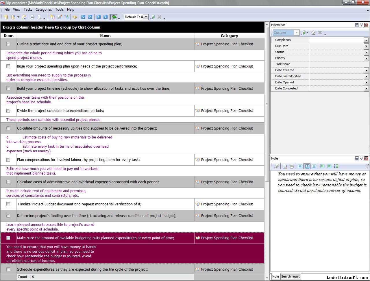Click the Category column header
The width and height of the screenshot is (370, 281).
coord(229,36)
